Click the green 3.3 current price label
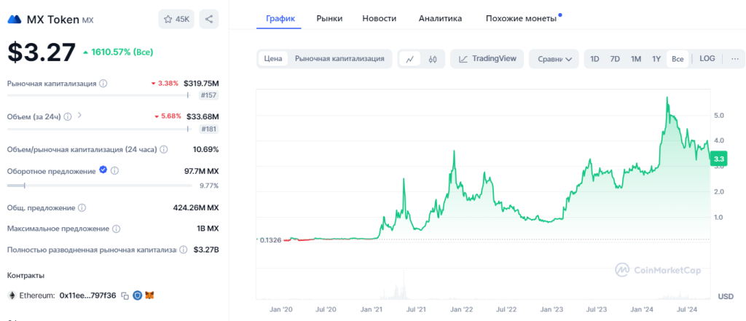 [718, 159]
